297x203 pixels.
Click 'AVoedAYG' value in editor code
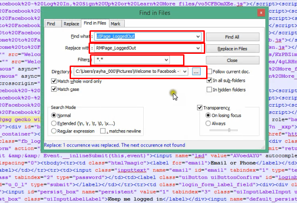point(246,156)
